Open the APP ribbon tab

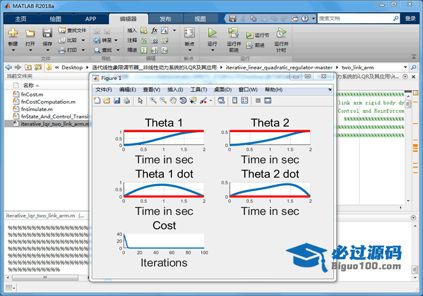91,19
